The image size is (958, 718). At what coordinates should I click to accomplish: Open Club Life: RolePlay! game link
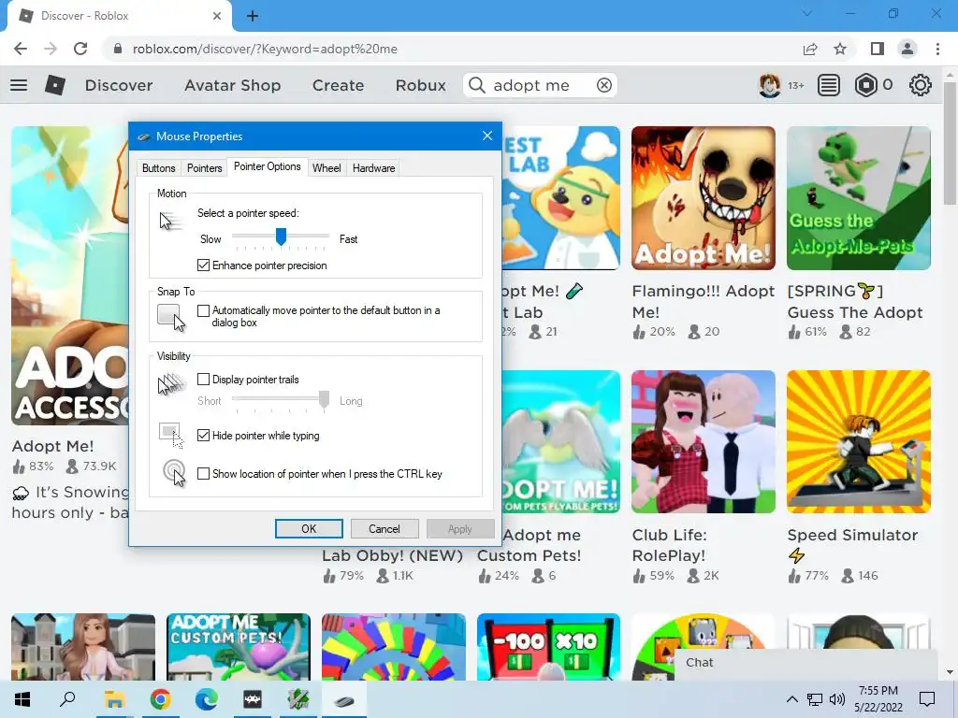point(669,545)
